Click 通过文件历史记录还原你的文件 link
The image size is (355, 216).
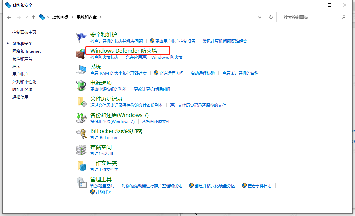[198, 105]
